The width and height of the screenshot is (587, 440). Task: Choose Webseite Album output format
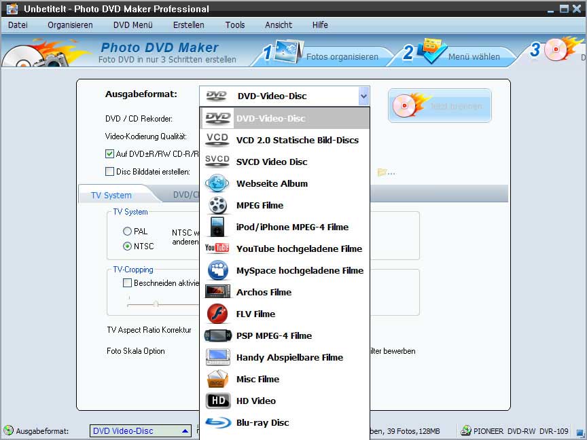pos(285,183)
